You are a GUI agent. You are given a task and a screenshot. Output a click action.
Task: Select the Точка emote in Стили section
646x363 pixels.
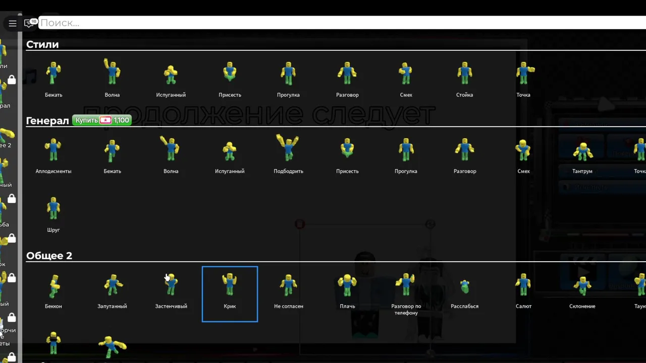[x=523, y=78]
